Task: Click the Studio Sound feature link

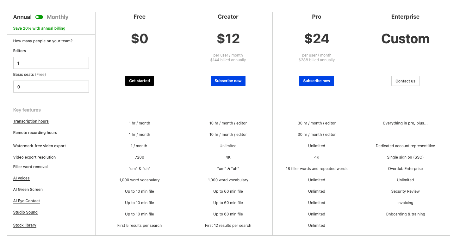Action: point(25,212)
